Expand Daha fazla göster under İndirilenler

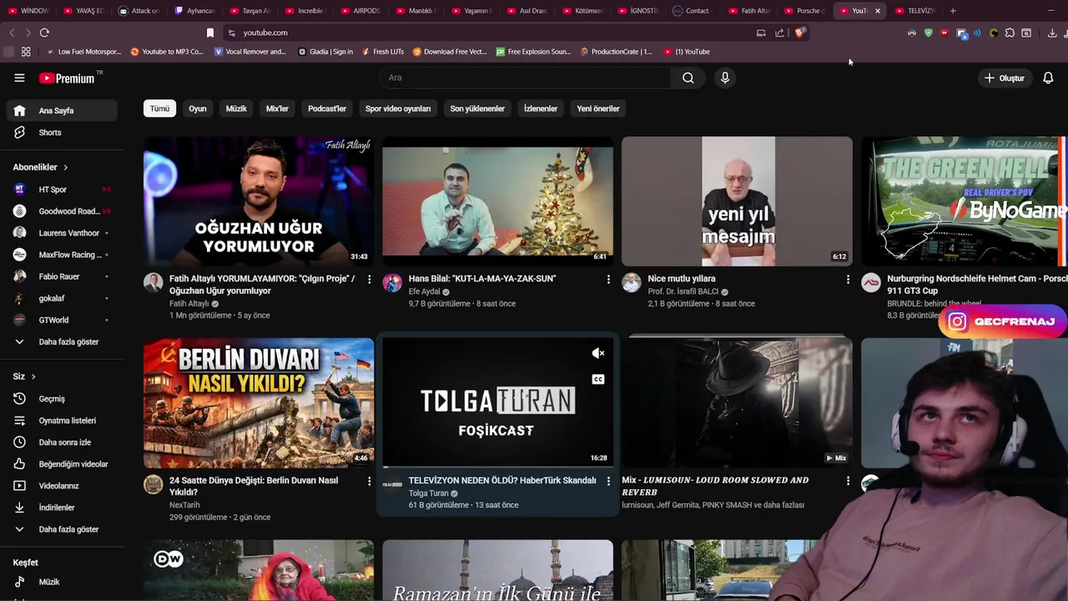coord(62,529)
